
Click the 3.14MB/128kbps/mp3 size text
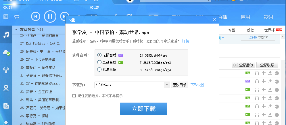pyautogui.click(x=155, y=70)
